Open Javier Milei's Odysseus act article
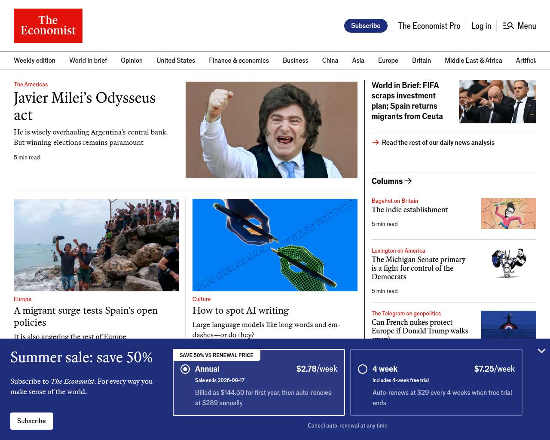The height and width of the screenshot is (440, 550). pos(85,107)
